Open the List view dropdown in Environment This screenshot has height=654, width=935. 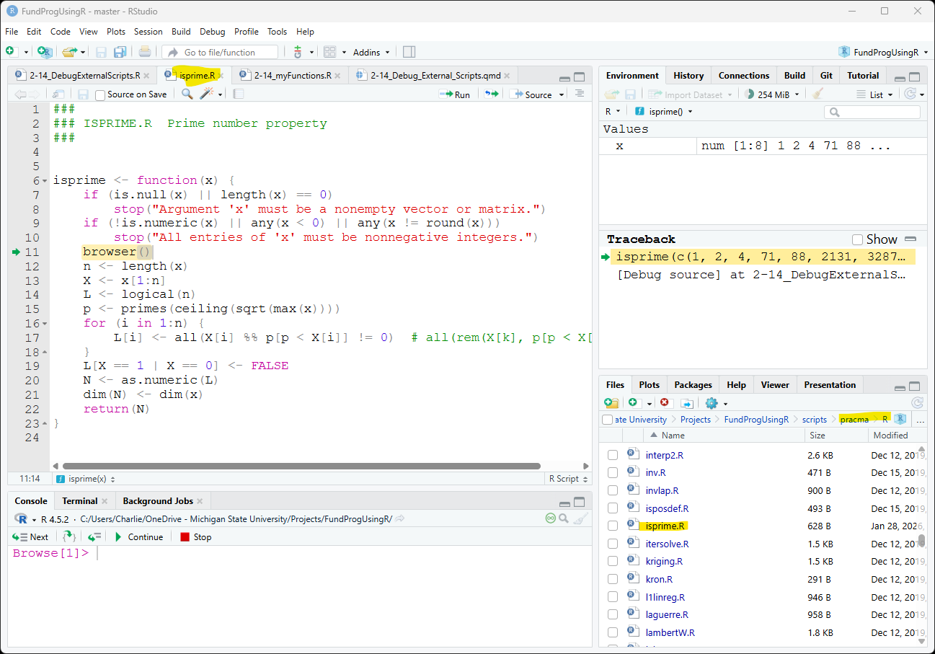click(x=875, y=94)
